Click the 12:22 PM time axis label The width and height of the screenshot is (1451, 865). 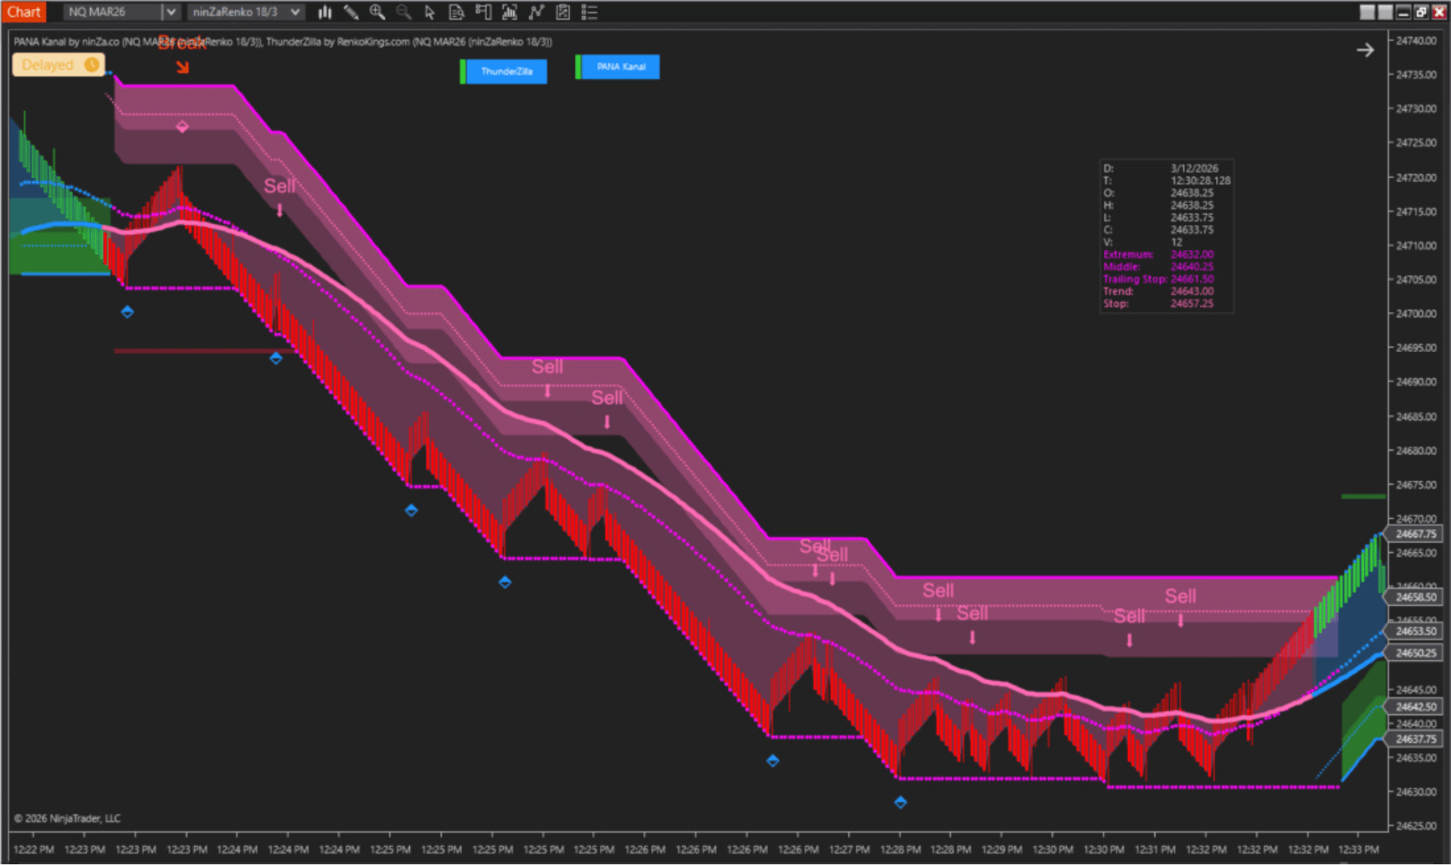[33, 850]
